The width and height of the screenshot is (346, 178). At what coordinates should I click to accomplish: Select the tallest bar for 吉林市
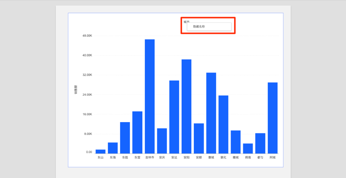tap(150, 96)
